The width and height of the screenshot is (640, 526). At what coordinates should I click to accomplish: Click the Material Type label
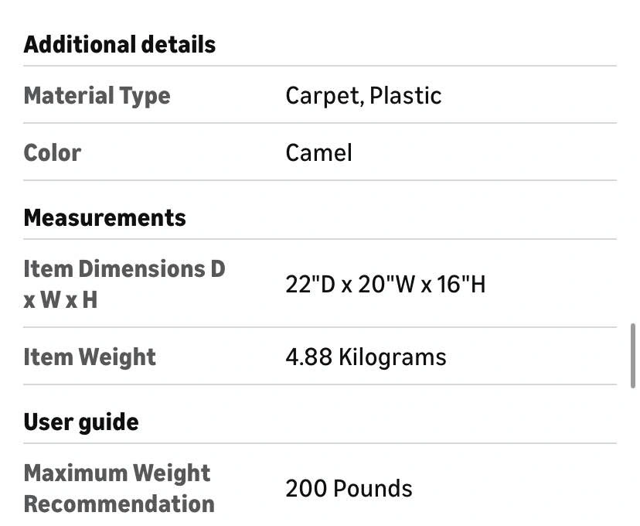click(x=97, y=96)
